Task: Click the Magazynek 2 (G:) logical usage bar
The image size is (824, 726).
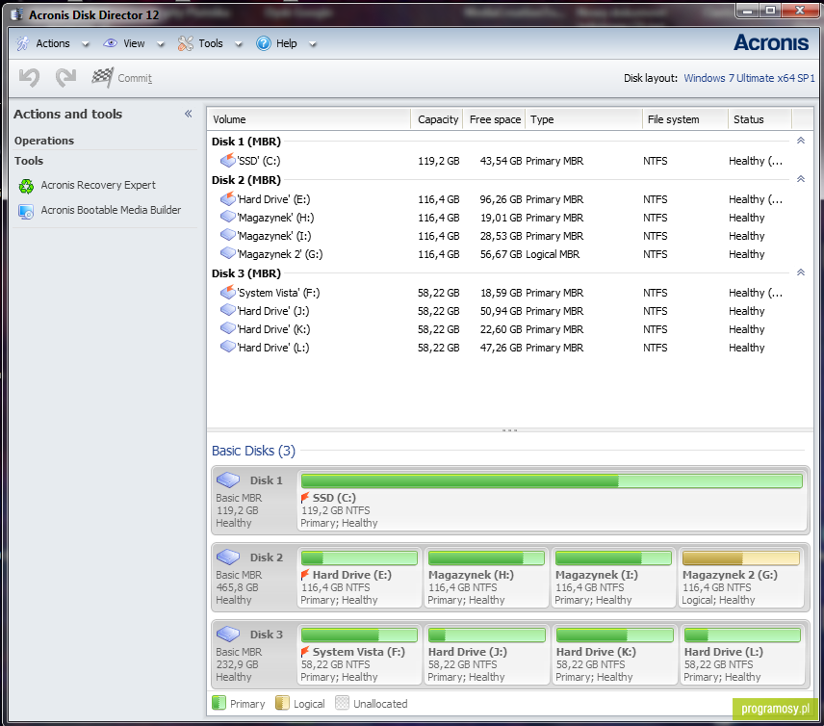Action: coord(740,557)
